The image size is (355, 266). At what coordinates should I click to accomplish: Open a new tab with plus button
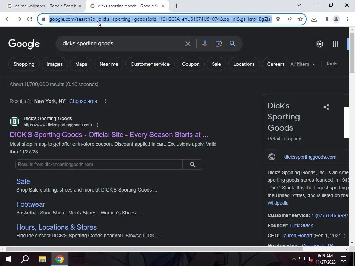click(x=176, y=6)
